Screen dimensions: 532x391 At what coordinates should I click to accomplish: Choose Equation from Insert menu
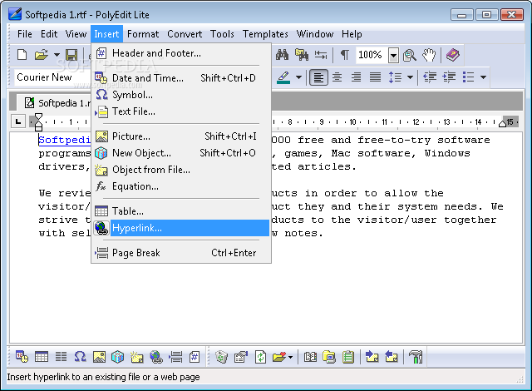click(181, 186)
